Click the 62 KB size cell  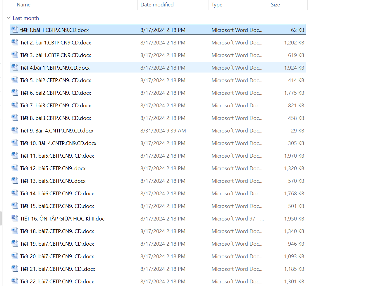[297, 30]
